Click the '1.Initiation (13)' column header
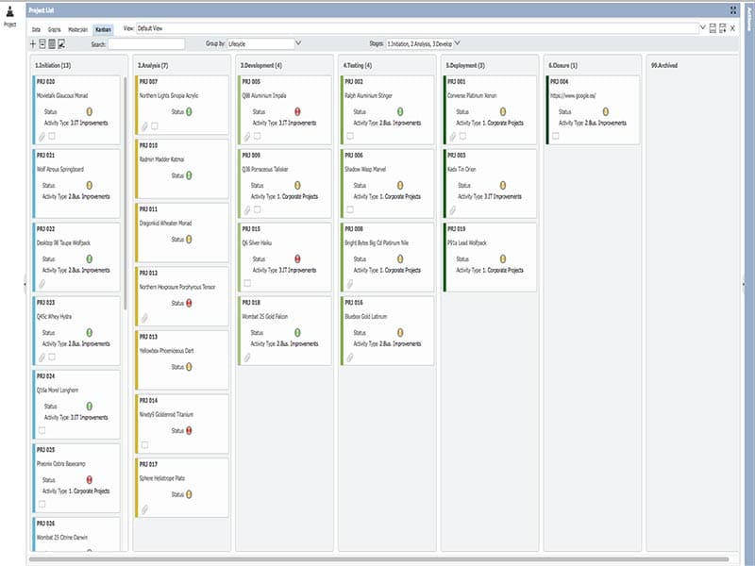755x566 pixels. 53,65
